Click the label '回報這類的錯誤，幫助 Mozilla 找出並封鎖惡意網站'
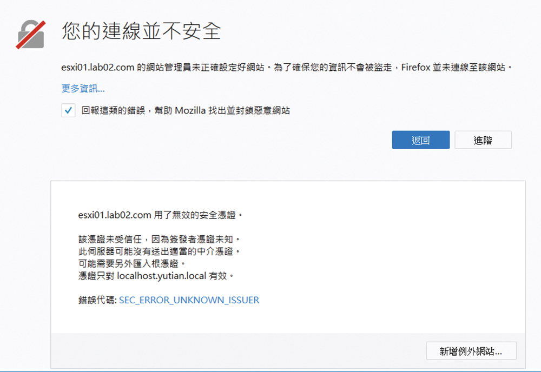This screenshot has height=372, width=541. [x=186, y=110]
